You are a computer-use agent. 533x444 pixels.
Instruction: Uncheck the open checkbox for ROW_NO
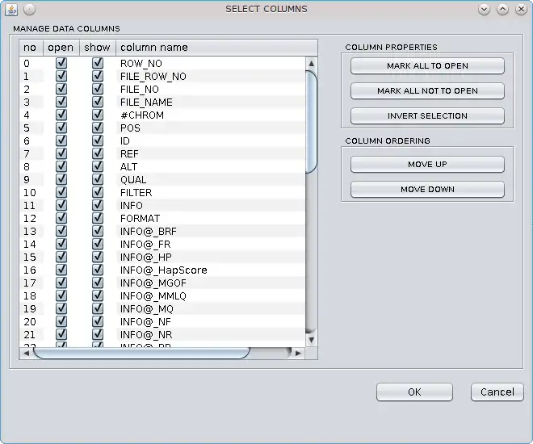click(x=61, y=63)
